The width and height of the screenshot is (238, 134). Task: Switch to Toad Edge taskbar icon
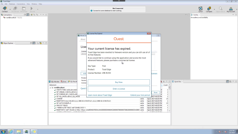click(26, 131)
